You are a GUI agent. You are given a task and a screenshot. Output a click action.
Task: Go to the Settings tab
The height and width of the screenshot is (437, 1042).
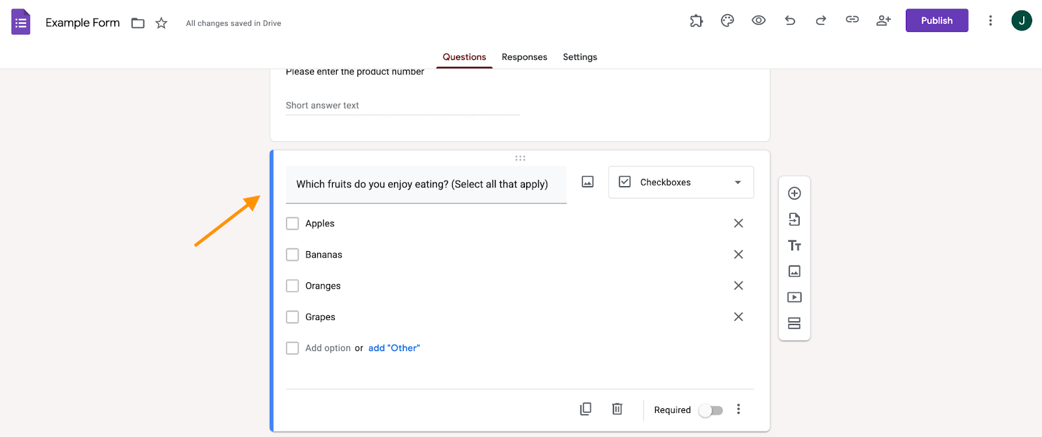[x=580, y=57]
